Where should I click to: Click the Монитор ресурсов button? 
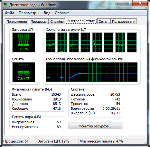pos(96,126)
